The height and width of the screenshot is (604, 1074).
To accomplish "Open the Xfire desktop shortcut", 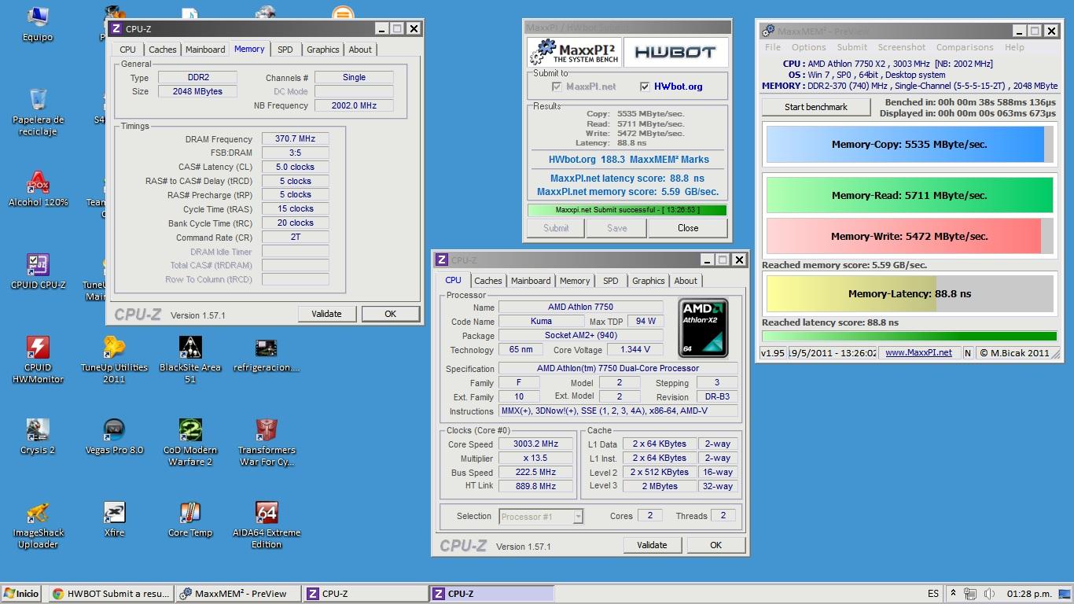I will pyautogui.click(x=114, y=519).
